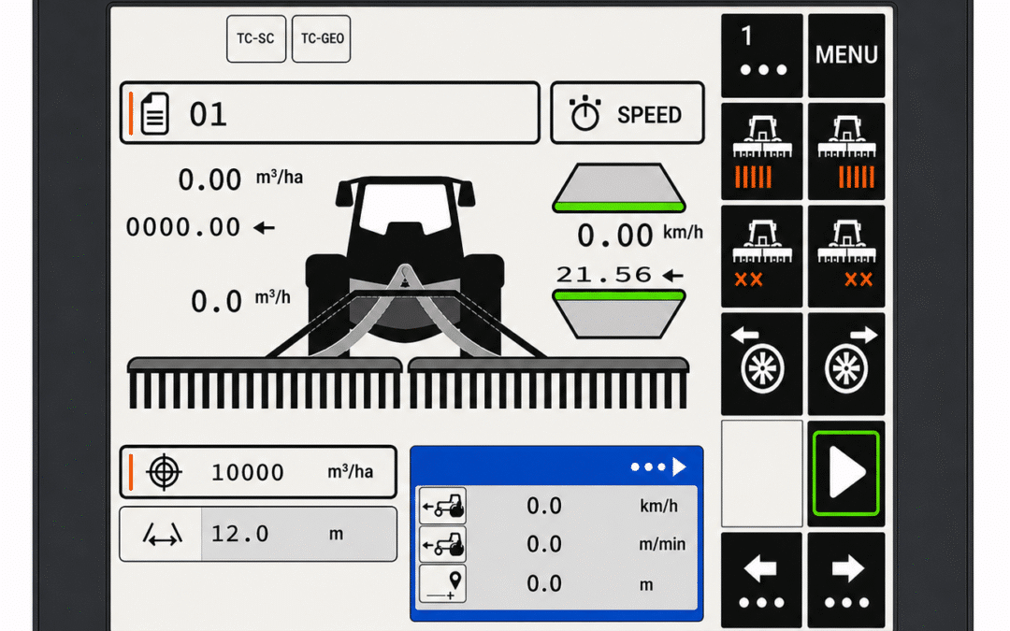The image size is (1010, 631).
Task: Shift right with the wheel right-arrow softkey
Action: click(x=846, y=364)
